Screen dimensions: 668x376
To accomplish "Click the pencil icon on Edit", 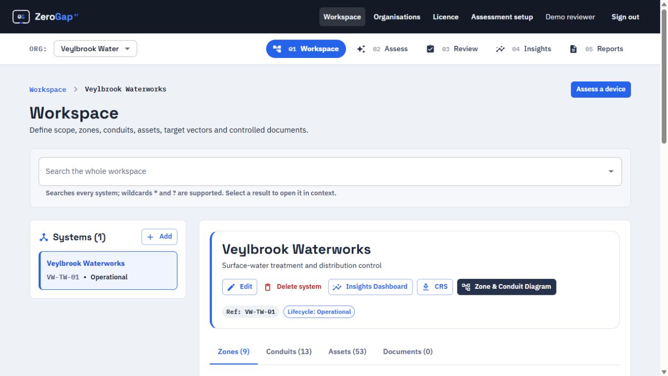I will point(231,287).
